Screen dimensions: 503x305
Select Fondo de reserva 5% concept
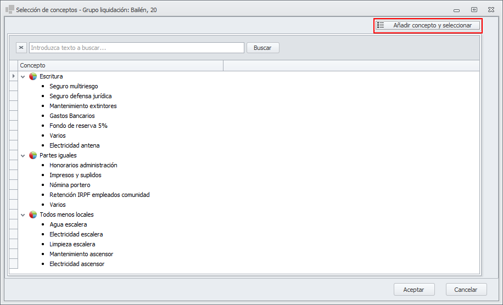tap(79, 126)
